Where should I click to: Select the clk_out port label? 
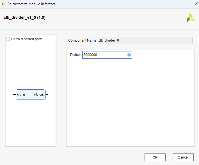click(x=39, y=94)
